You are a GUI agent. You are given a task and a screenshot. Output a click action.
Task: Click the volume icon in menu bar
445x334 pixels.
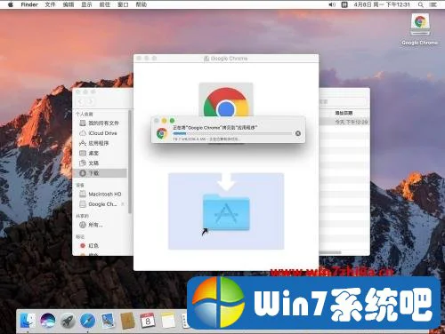tap(332, 4)
